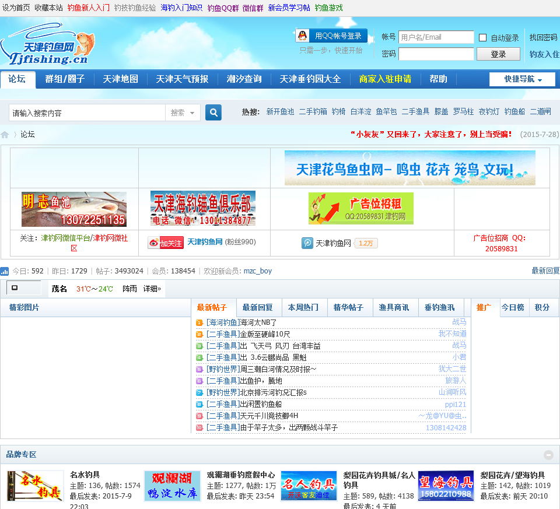
Task: Click the statistics bar chart icon
Action: pyautogui.click(x=5, y=271)
